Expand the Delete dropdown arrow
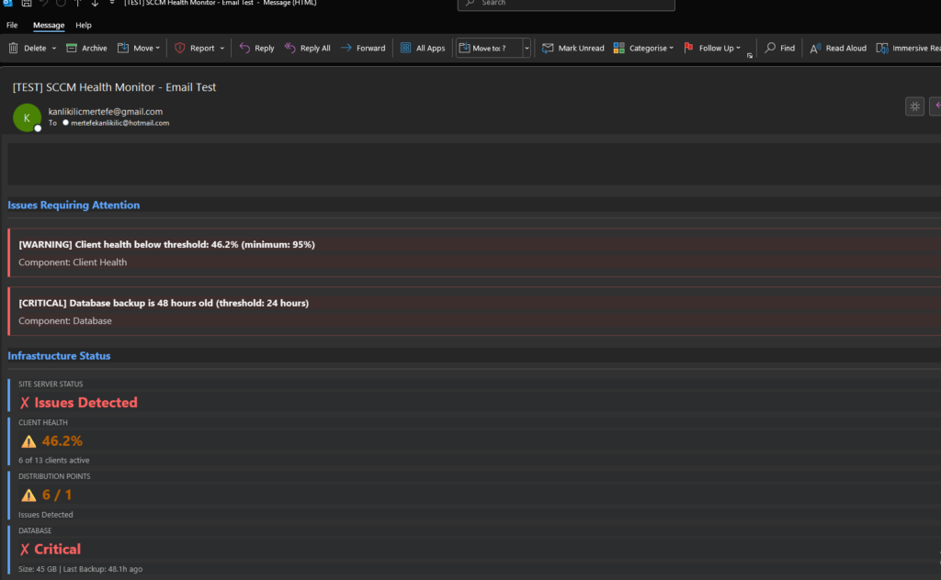 54,49
